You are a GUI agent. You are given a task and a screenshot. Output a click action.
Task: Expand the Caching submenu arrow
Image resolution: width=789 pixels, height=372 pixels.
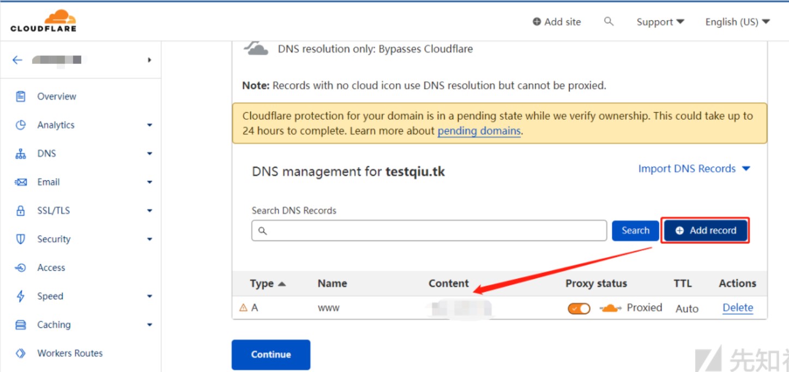149,325
